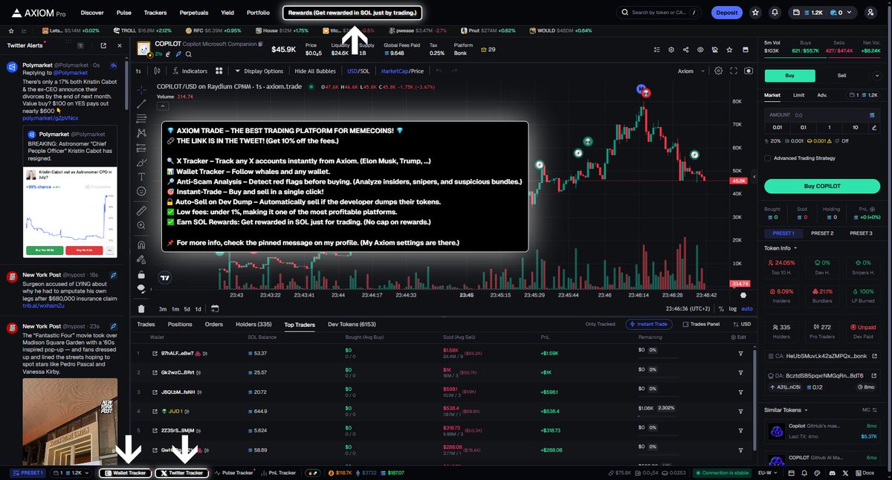
Task: Open the user profile icon top right
Action: click(870, 13)
